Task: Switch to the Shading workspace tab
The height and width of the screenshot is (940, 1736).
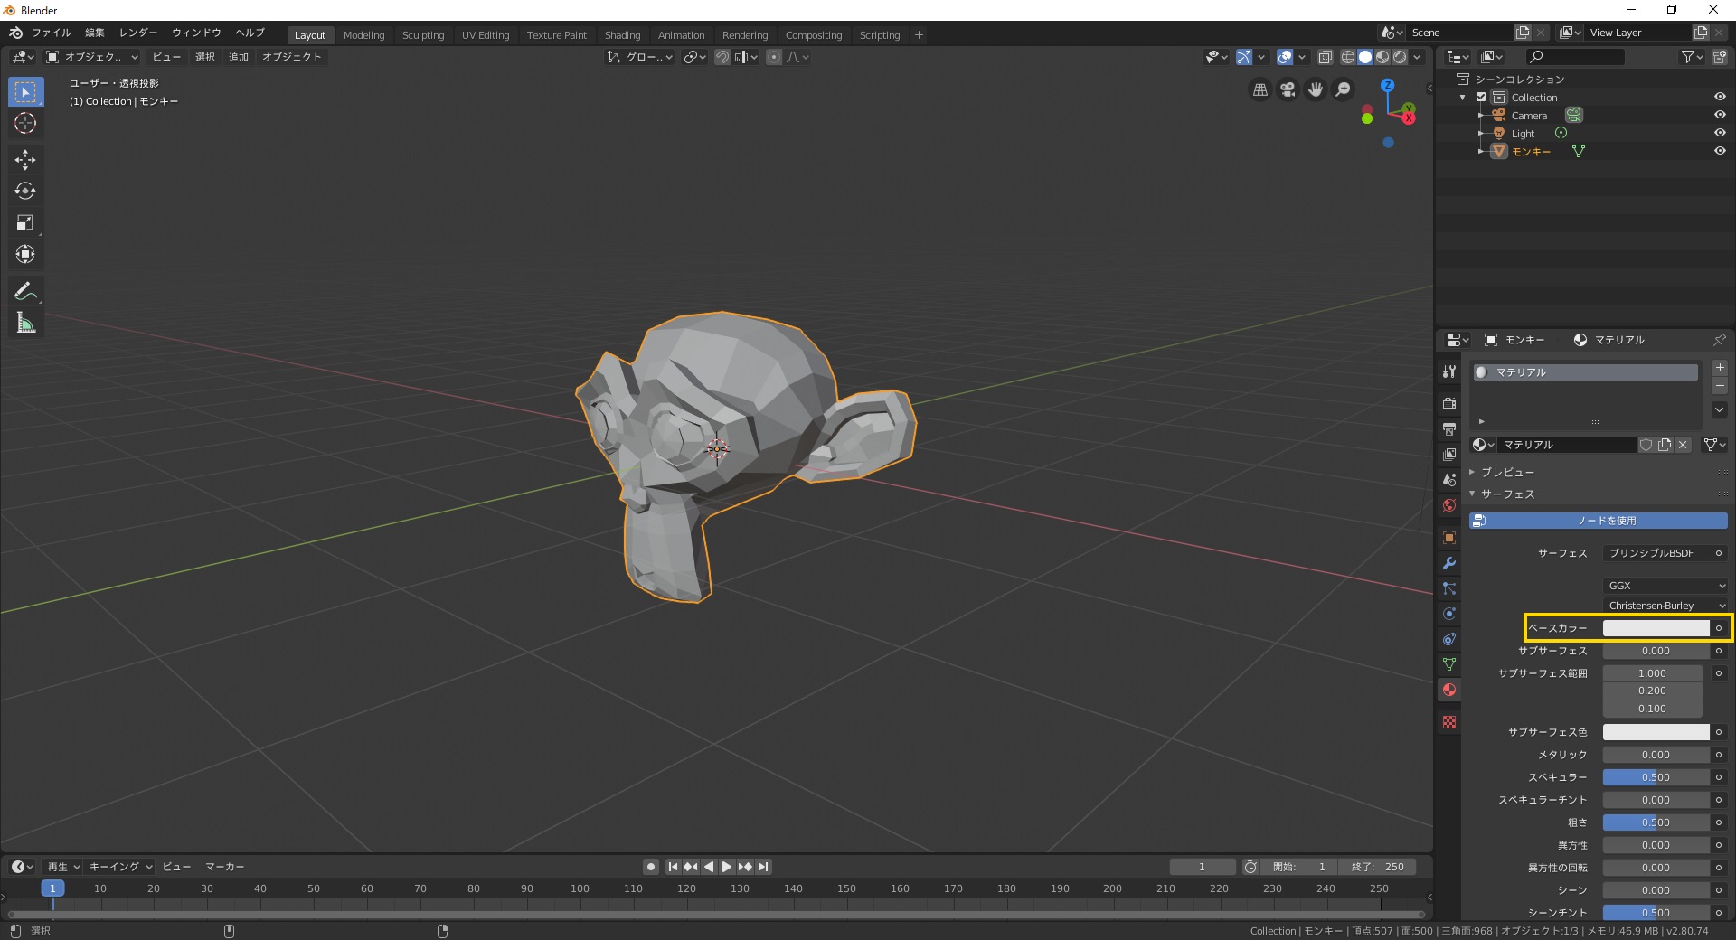Action: [622, 35]
